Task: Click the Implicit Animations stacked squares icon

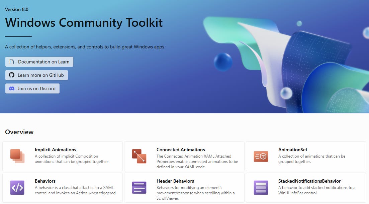Action: click(x=17, y=156)
